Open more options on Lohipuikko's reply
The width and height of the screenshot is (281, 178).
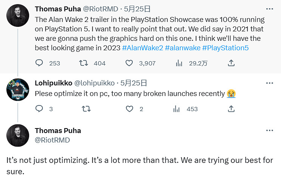tap(269, 83)
